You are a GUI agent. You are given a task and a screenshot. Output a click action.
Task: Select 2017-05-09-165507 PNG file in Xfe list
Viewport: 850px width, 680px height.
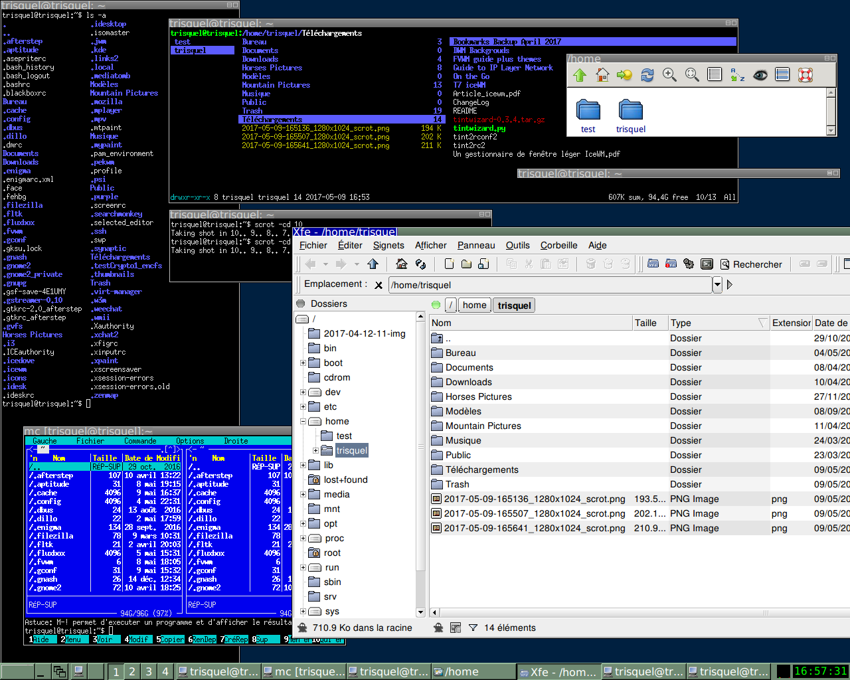(x=535, y=513)
